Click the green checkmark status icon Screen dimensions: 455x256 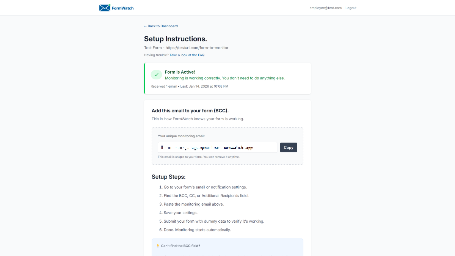click(x=156, y=75)
